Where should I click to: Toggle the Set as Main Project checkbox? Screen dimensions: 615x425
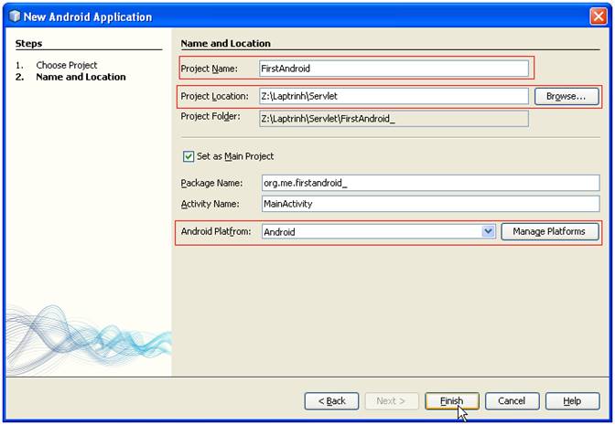pos(189,156)
